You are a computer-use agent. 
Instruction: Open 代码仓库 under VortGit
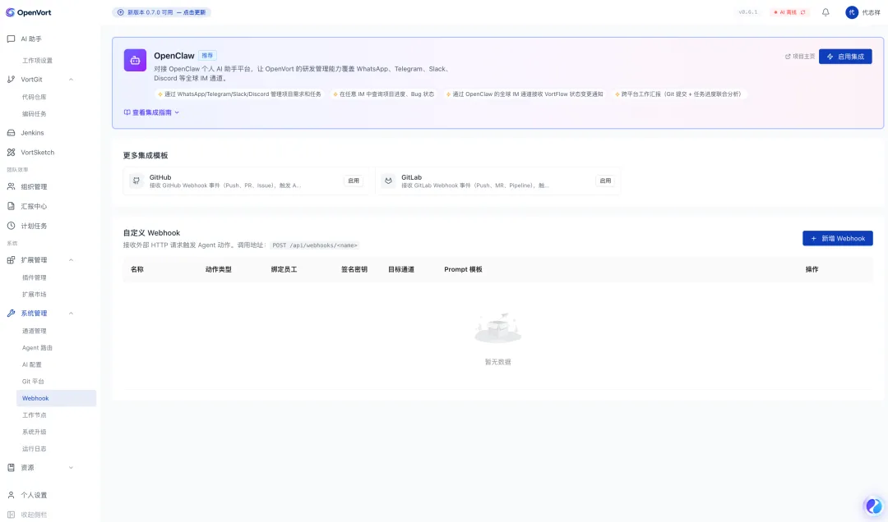click(34, 98)
